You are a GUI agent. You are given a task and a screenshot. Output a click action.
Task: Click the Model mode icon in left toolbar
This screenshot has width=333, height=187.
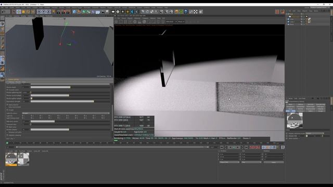coord(2,24)
